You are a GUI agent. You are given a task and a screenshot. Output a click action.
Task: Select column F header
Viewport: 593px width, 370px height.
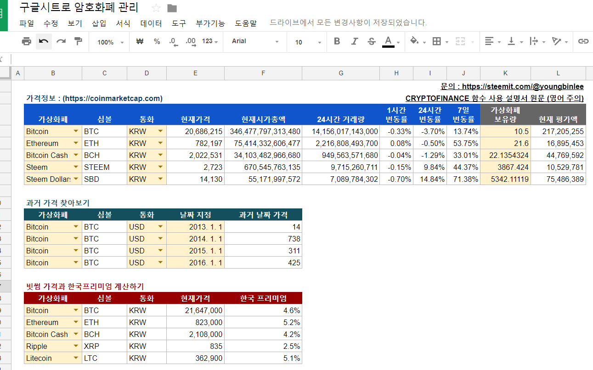coord(263,73)
